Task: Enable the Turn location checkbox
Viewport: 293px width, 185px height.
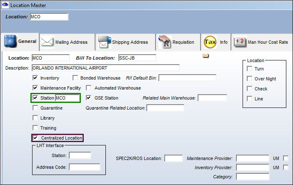Action: (250, 69)
